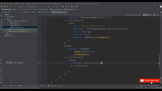Screen dimensions: 162x91
Task: Open the Tools menu
Action: (x=46, y=4)
